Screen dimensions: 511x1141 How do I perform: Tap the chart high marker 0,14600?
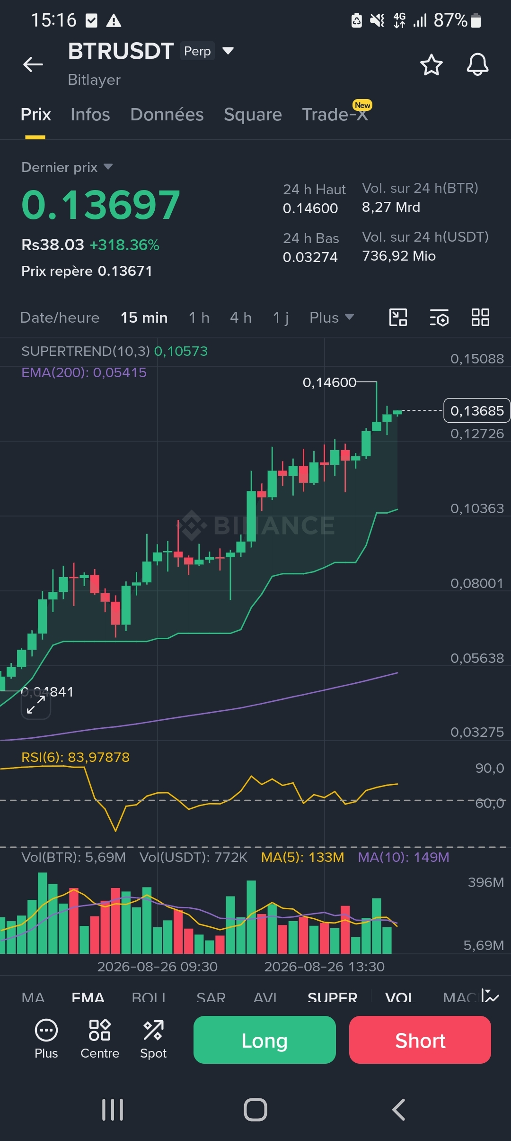point(329,382)
